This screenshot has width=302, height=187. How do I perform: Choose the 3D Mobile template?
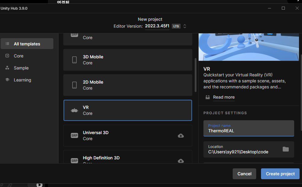click(x=128, y=60)
